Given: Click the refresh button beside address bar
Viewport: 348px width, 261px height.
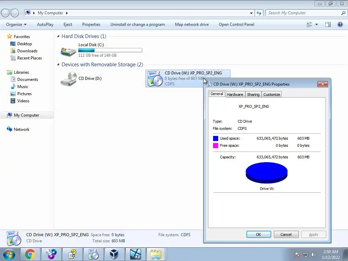Looking at the screenshot, I should click(259, 13).
